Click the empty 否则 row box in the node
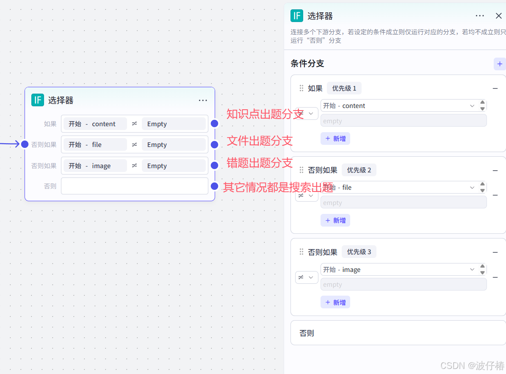 tap(135, 186)
